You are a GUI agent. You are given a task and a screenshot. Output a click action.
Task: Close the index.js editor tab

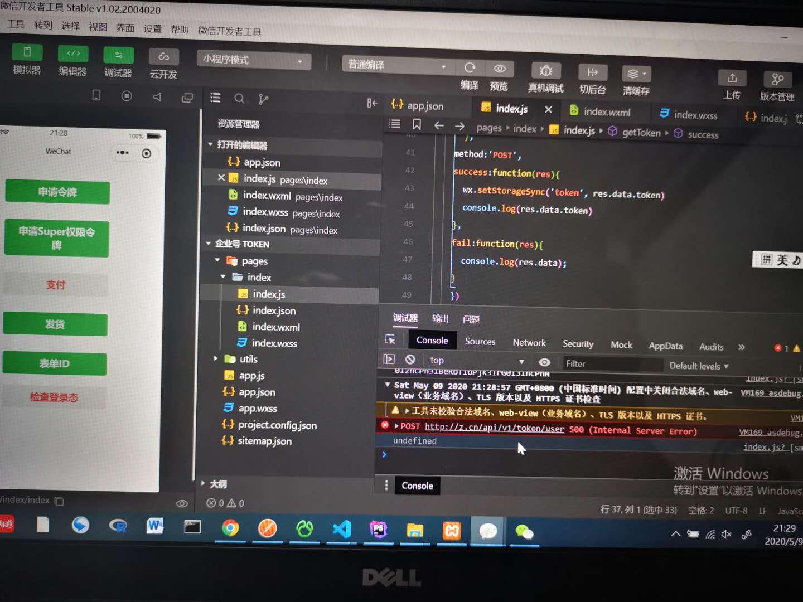(549, 109)
